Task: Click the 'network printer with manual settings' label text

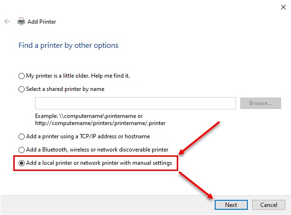Action: coord(126,163)
